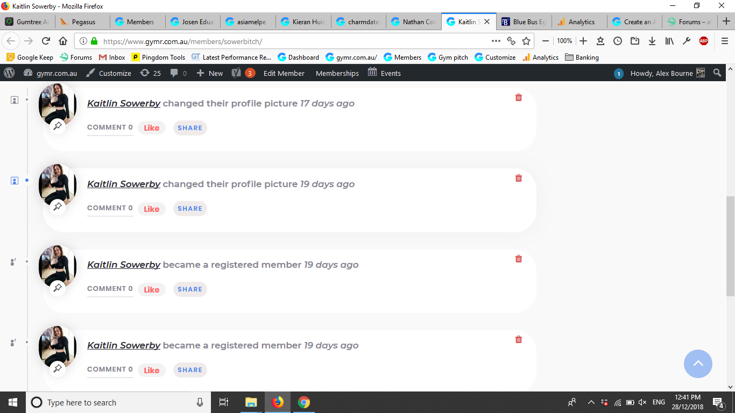The width and height of the screenshot is (735, 413).
Task: Open Memberships in the admin bar
Action: 337,73
